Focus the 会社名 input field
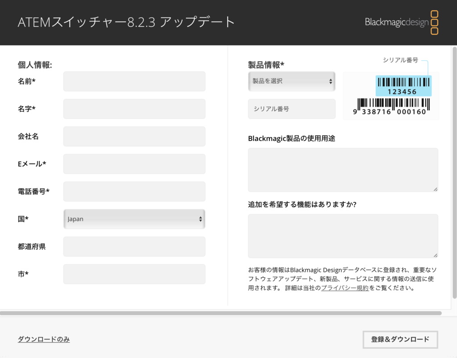Screen dimensions: 457x358 click(x=134, y=137)
